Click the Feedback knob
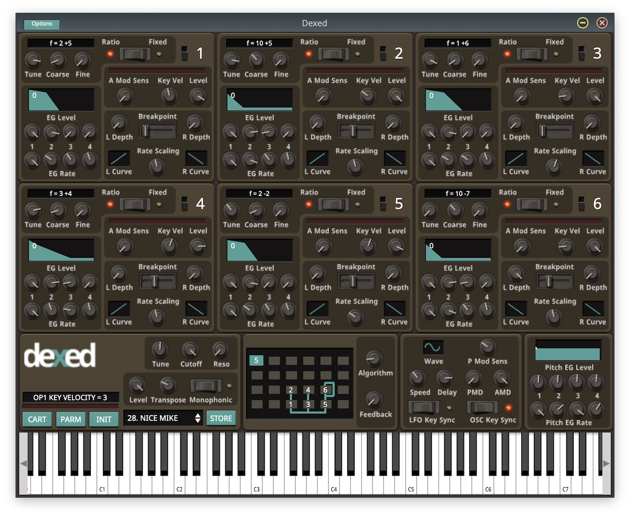630x516 pixels. coord(374,400)
